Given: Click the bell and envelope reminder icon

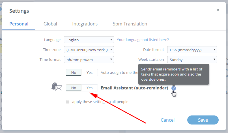Looking at the screenshot, I should (x=57, y=87).
